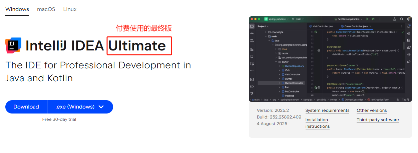Expand the .idea folder chevron

click(276, 49)
